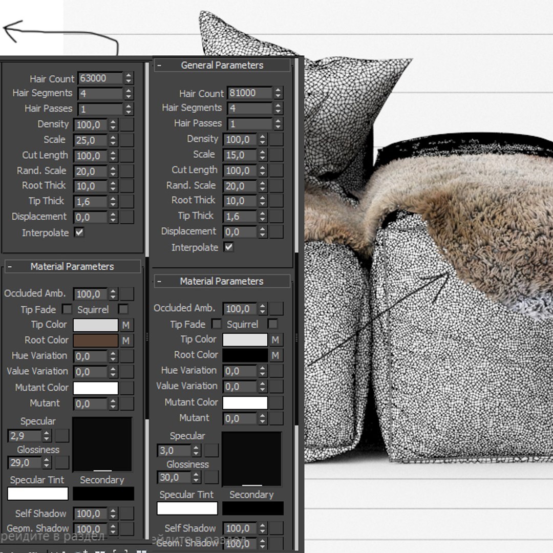
Task: Collapse the General Parameters rollout header
Action: pyautogui.click(x=222, y=65)
